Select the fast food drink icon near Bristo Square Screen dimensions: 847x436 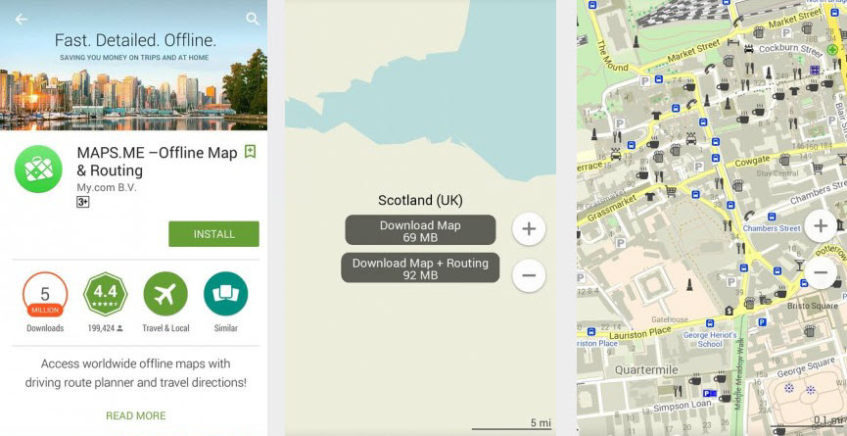tap(764, 299)
